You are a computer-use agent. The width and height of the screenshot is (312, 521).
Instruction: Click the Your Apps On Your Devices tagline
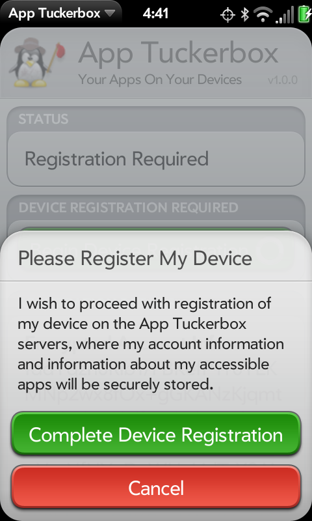160,79
